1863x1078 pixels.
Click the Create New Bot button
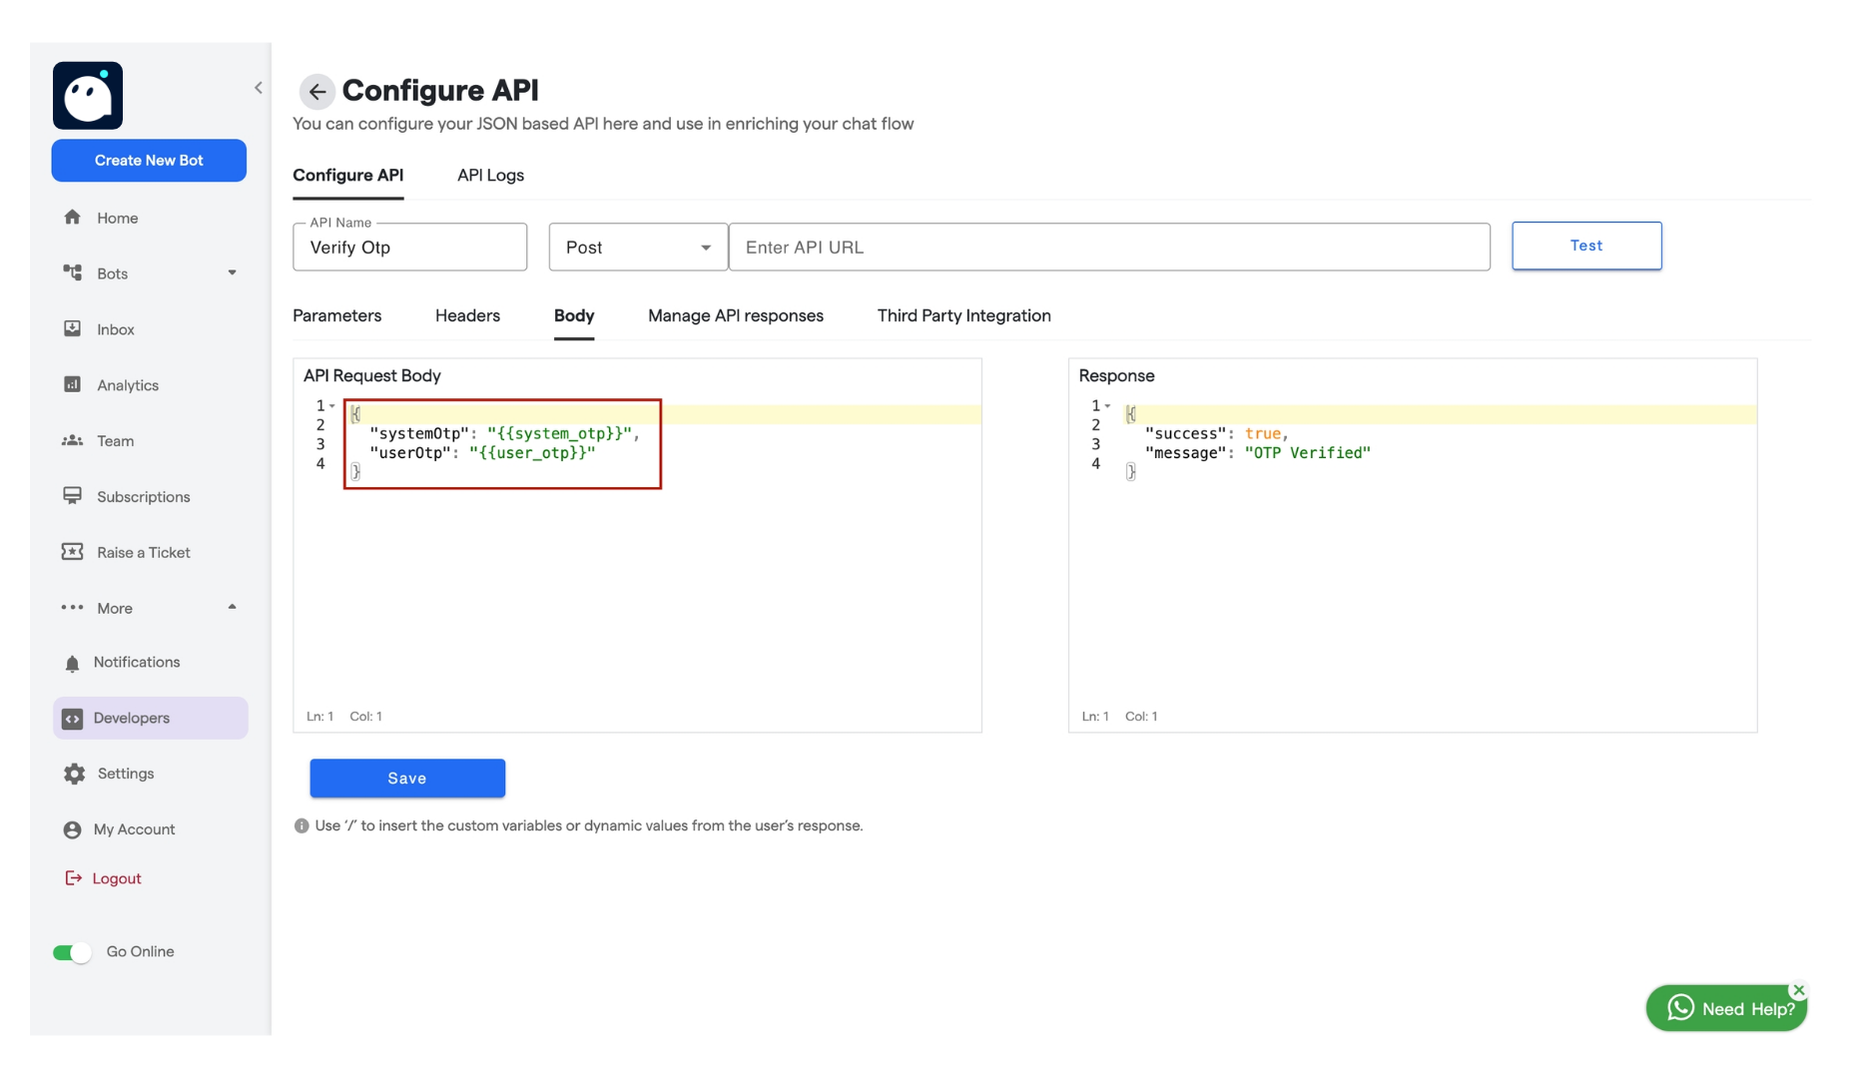[x=149, y=160]
